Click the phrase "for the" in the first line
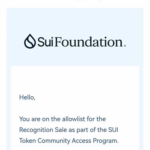This screenshot has height=150, width=150. tap(96, 119)
